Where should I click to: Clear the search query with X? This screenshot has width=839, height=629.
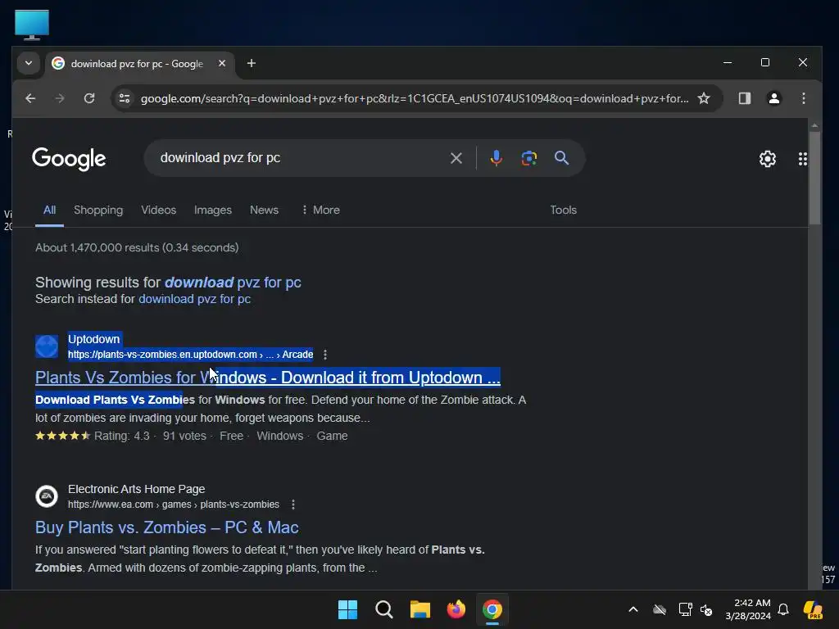(x=456, y=158)
